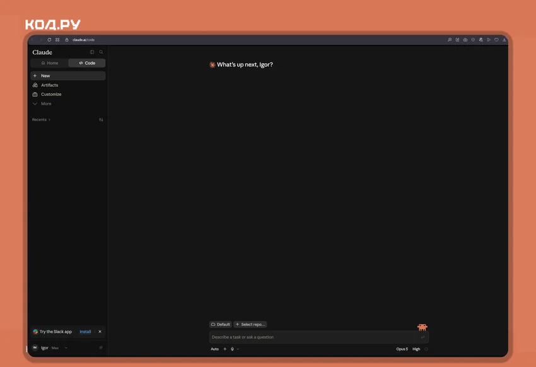The image size is (536, 367).
Task: Change the Auto permission mode
Action: (214, 349)
